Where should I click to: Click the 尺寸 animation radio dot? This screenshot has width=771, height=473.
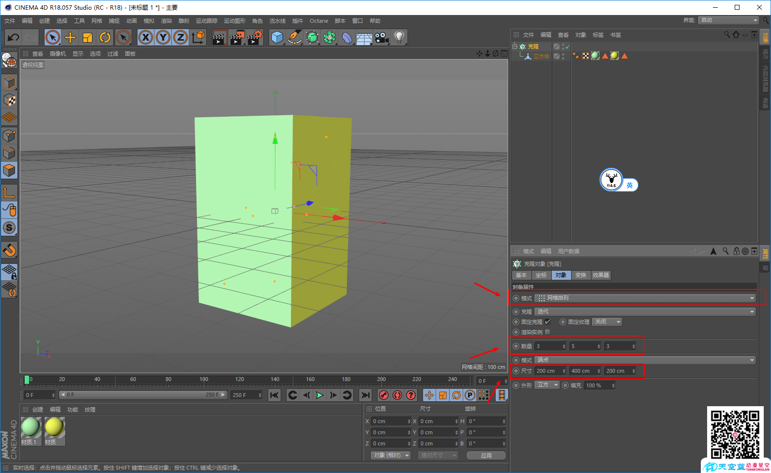[x=516, y=371]
